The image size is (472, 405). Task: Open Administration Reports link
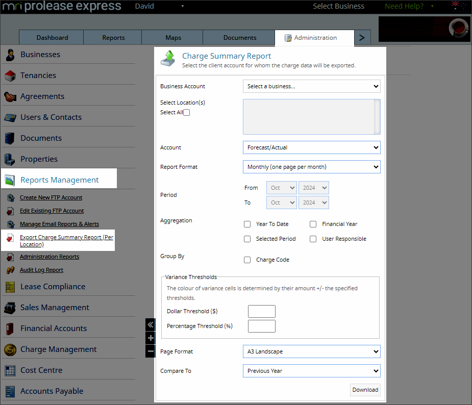point(49,257)
